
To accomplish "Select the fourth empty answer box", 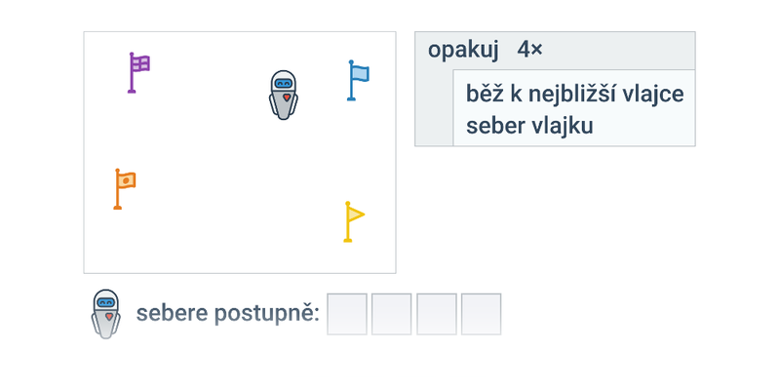I will click(481, 314).
